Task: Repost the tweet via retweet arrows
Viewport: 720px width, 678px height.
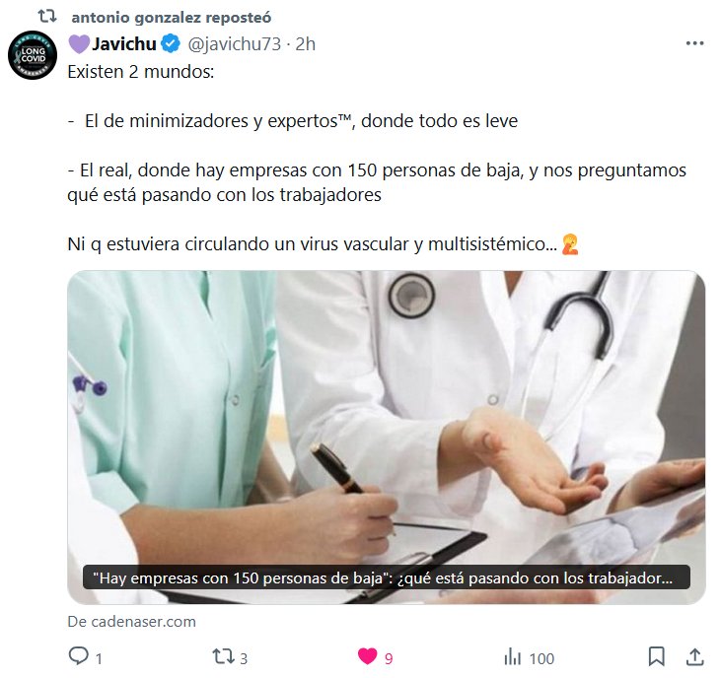Action: (x=223, y=657)
